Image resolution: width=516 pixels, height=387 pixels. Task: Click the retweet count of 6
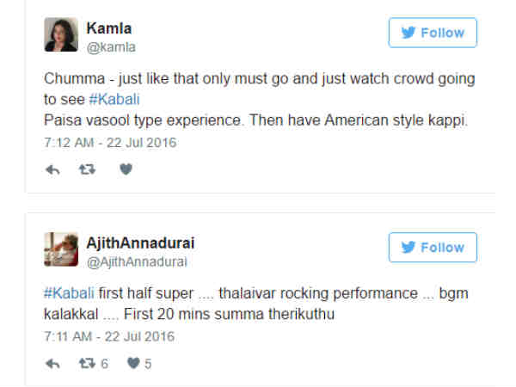104,364
